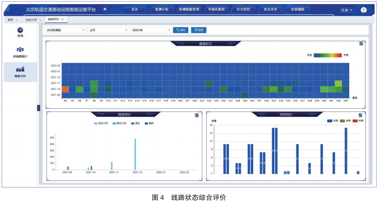This screenshot has height=203, width=378.
Task: Open the 大兴机场线 line selector dropdown
Action: pos(65,30)
